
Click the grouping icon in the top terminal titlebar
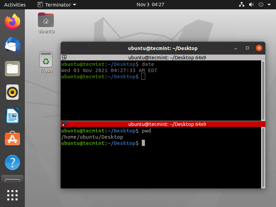coord(64,57)
